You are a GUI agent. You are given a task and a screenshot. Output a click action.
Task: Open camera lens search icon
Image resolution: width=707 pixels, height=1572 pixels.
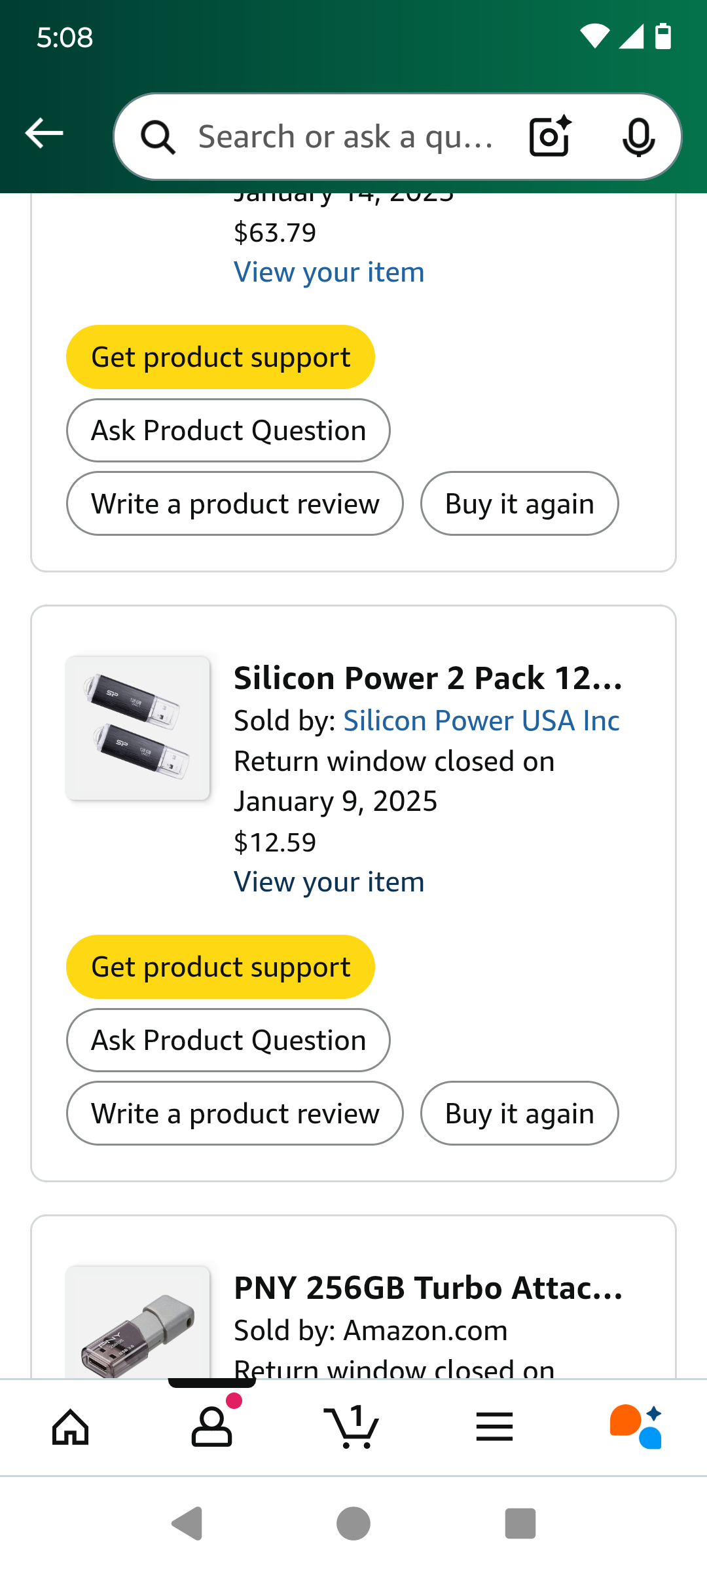point(550,136)
